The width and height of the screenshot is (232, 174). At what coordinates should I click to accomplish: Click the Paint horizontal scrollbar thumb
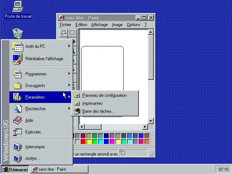(93, 127)
